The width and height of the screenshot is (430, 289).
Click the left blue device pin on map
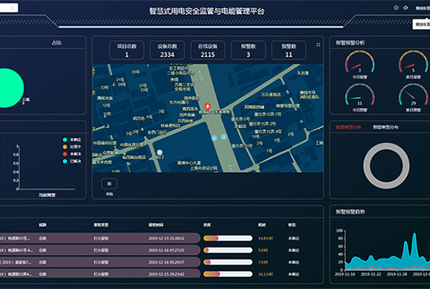click(x=214, y=138)
